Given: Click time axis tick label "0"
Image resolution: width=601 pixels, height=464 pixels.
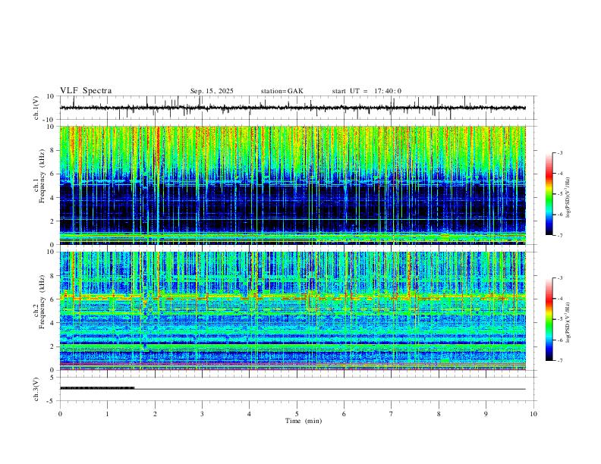Looking at the screenshot, I should coord(60,414).
